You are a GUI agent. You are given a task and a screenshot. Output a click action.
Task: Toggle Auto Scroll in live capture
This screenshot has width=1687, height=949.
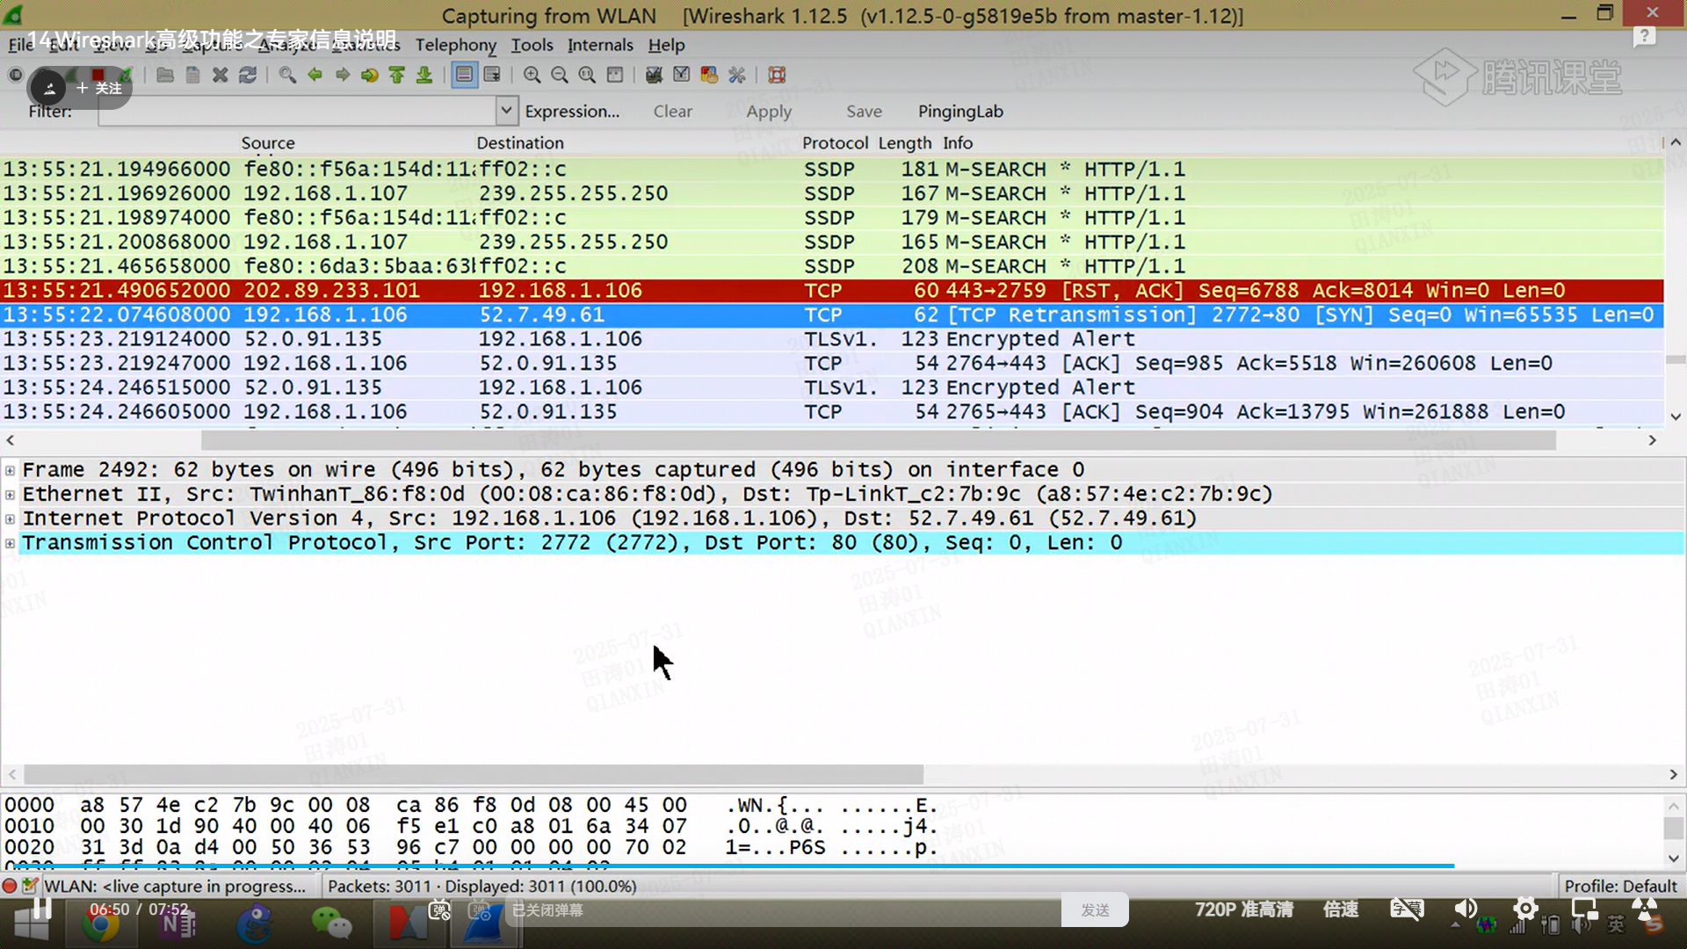(492, 75)
